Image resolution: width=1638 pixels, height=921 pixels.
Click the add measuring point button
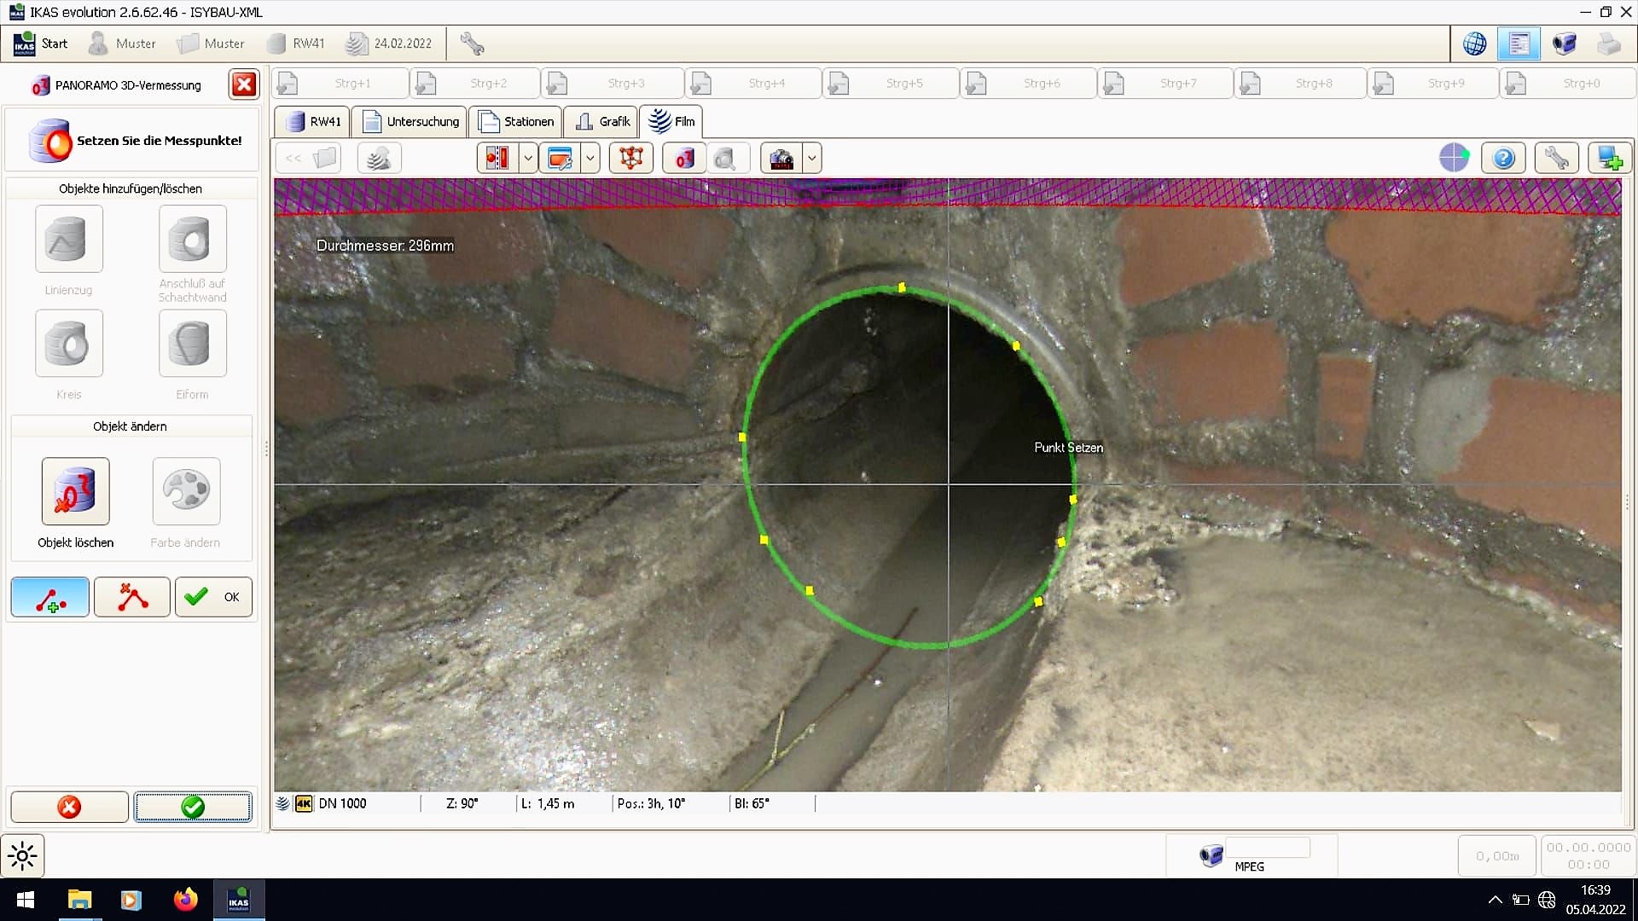click(x=50, y=597)
